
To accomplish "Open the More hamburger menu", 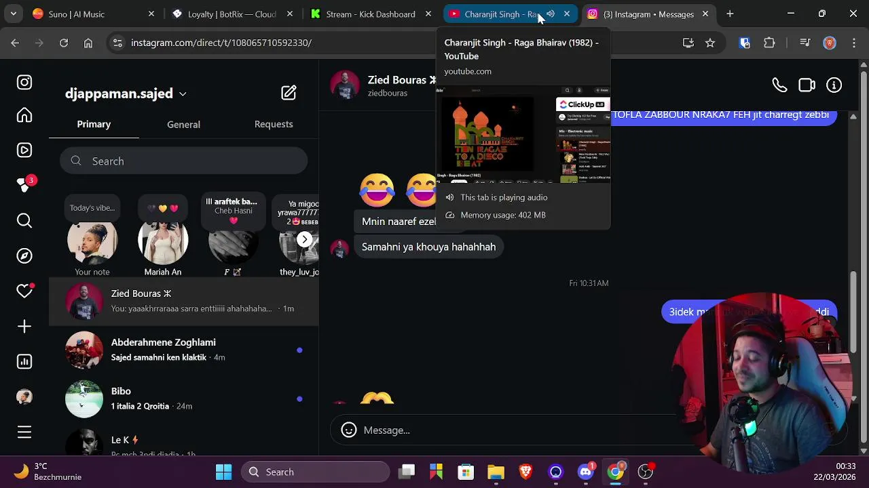I will pyautogui.click(x=24, y=432).
